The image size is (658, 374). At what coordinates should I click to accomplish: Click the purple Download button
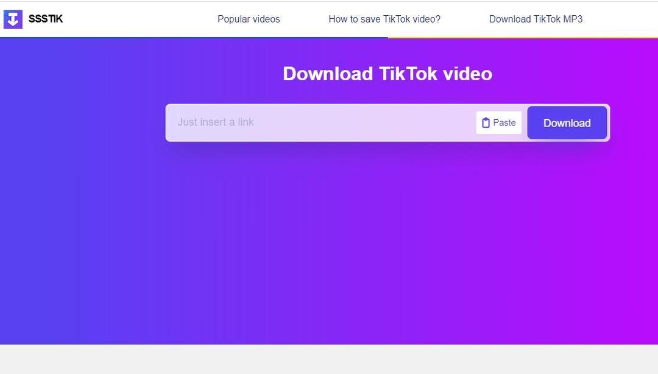pos(567,123)
